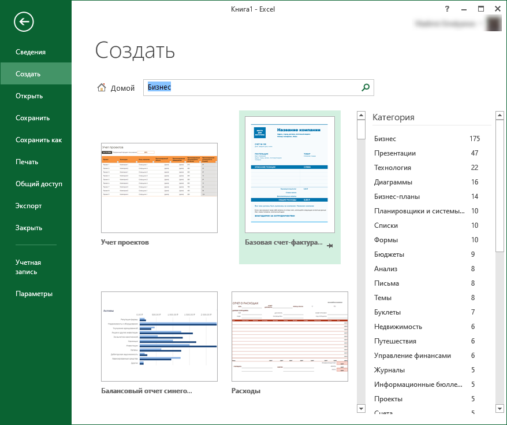The width and height of the screenshot is (507, 425).
Task: Click the Домой house icon
Action: coord(102,87)
